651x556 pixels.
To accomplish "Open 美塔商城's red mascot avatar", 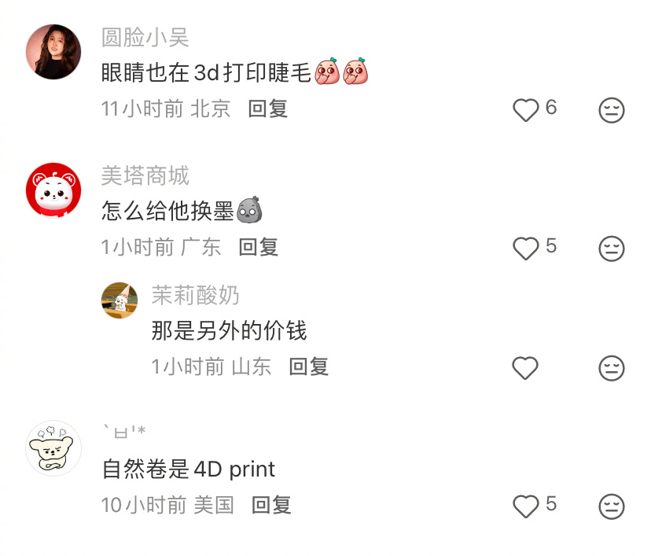I will pyautogui.click(x=53, y=190).
